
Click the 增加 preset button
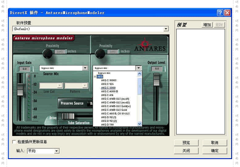pyautogui.click(x=207, y=25)
